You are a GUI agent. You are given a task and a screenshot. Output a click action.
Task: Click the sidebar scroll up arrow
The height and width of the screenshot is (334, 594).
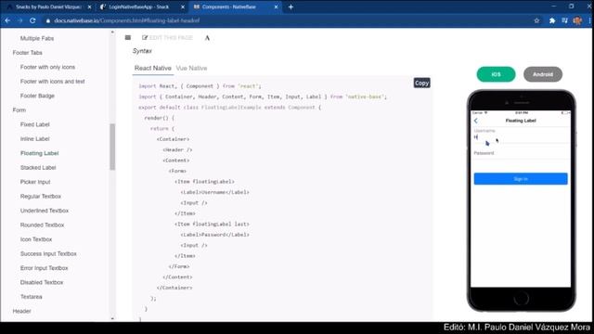pyautogui.click(x=112, y=32)
